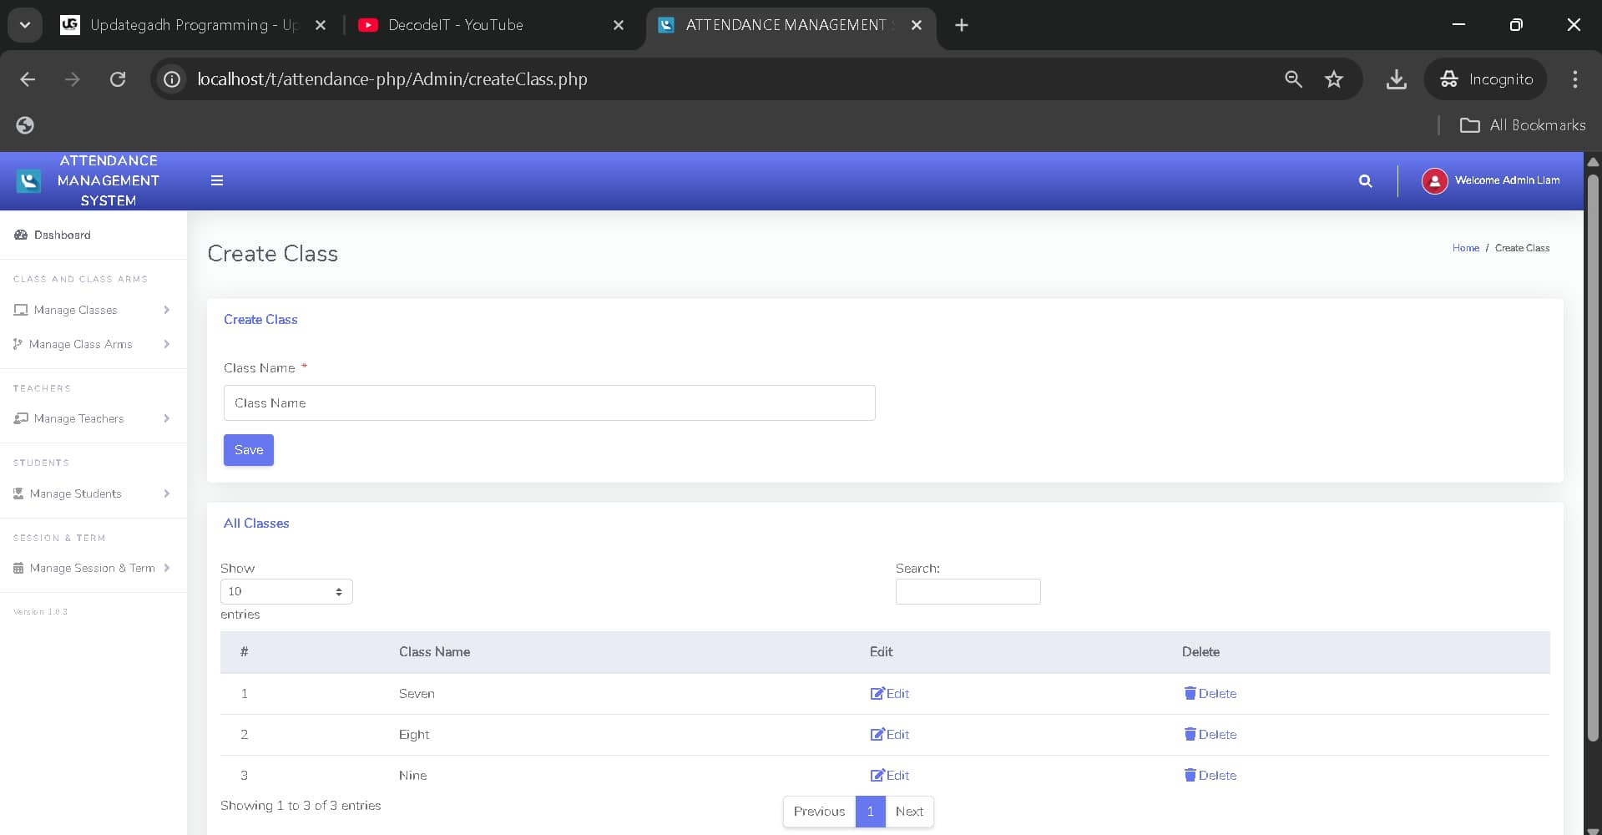
Task: Open the Show entries count dropdown
Action: coord(285,591)
